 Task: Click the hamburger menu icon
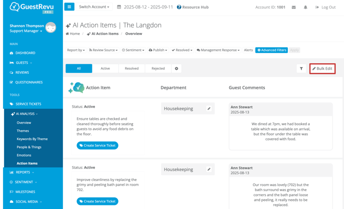[69, 7]
